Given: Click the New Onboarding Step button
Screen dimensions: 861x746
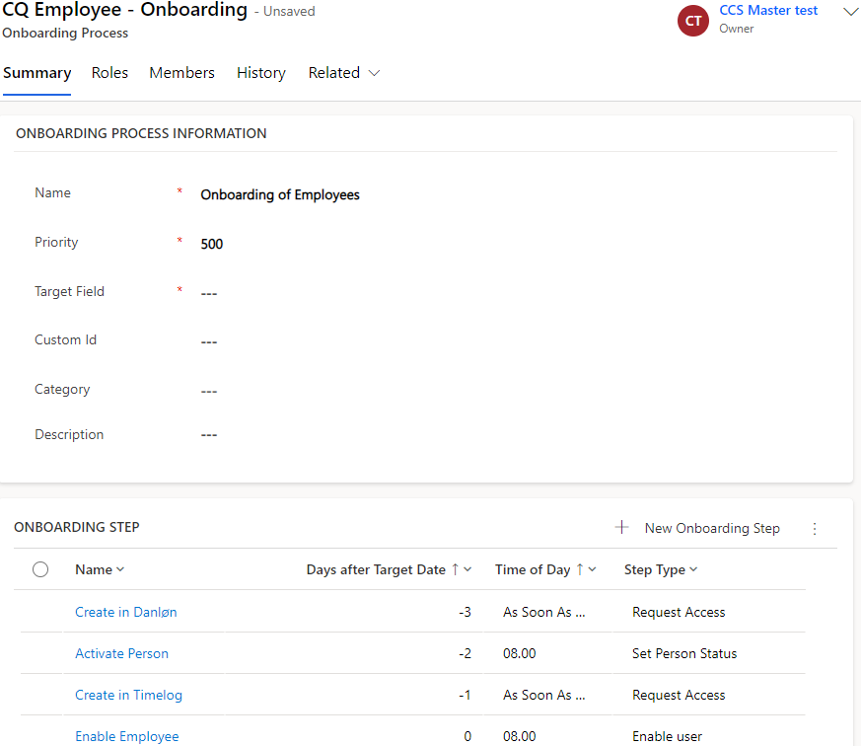Looking at the screenshot, I should coord(711,528).
